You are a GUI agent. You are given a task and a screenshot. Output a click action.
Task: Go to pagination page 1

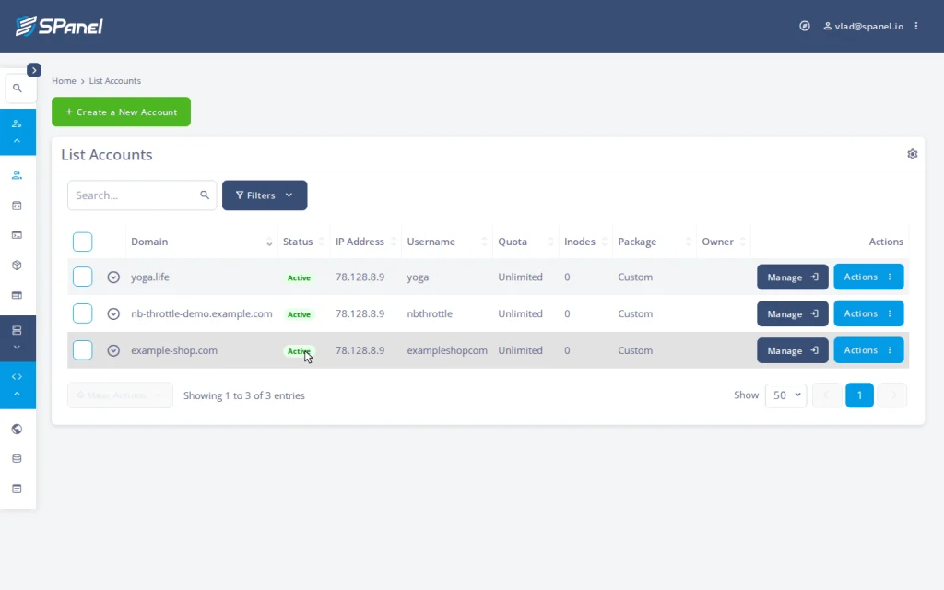859,395
